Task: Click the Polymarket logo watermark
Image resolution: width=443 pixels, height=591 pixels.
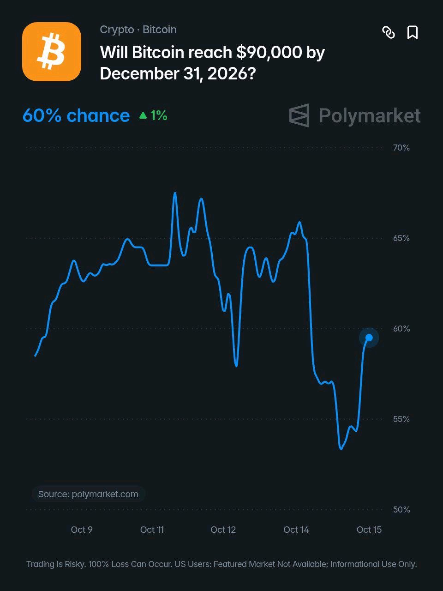Action: coord(354,115)
